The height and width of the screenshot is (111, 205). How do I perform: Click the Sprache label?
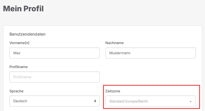[16, 91]
